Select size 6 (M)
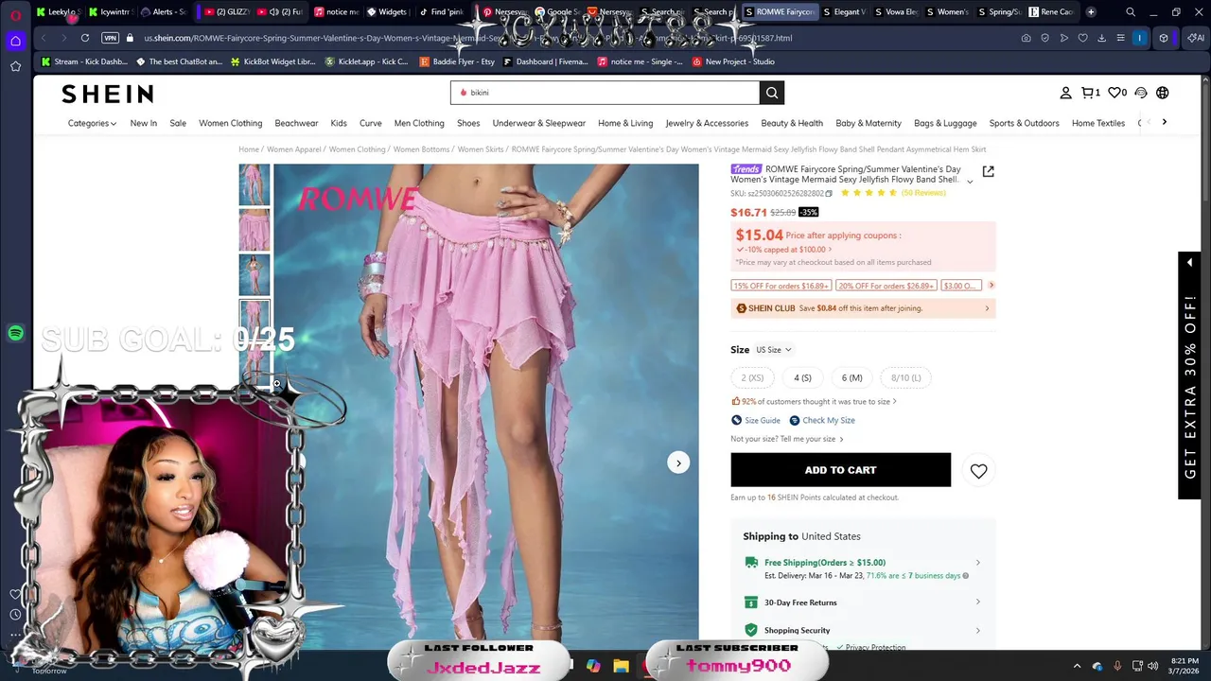The width and height of the screenshot is (1211, 681). (851, 378)
